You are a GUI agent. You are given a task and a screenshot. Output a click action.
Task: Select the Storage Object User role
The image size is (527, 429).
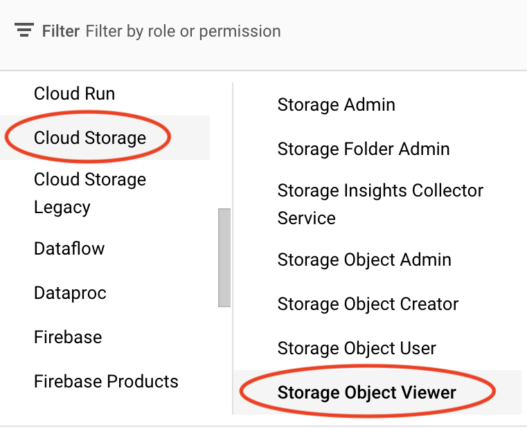[x=357, y=348]
